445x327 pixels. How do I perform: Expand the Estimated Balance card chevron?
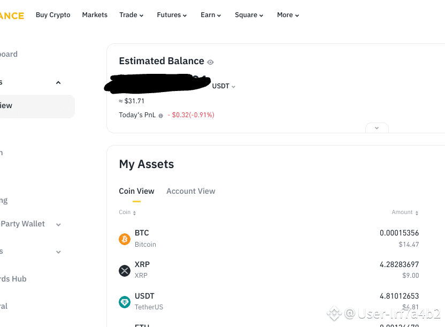(x=377, y=128)
